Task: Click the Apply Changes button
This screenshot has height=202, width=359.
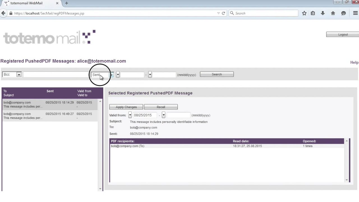Action: 126,107
